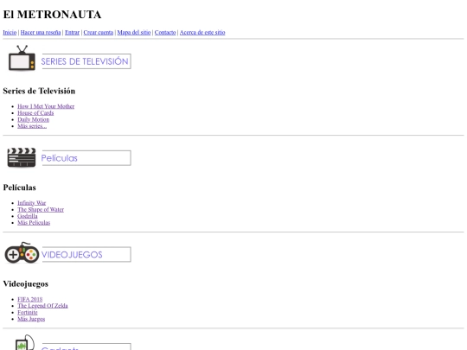Click the Daily Motion link
The width and height of the screenshot is (467, 350).
[x=34, y=119]
